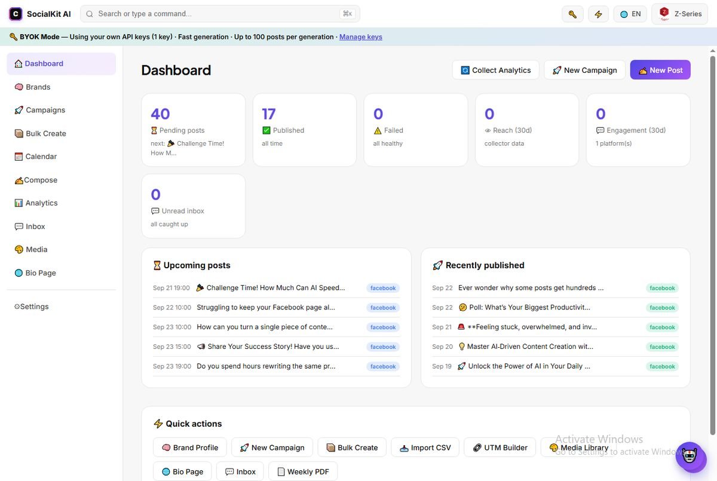Viewport: 717px width, 481px height.
Task: Open Settings in the sidebar
Action: point(61,307)
